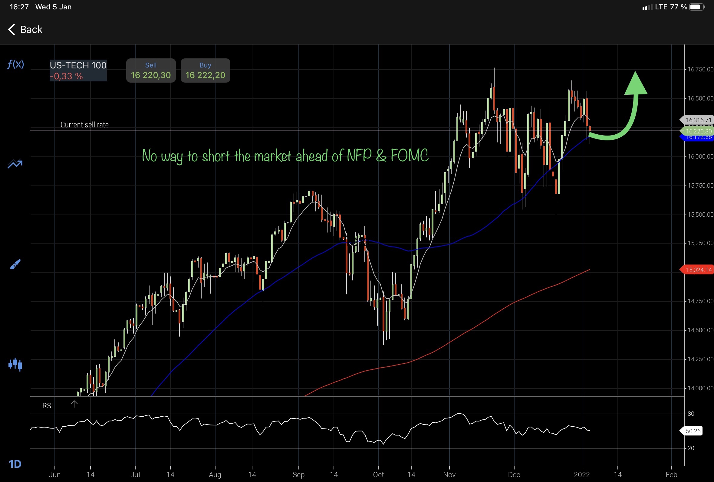The width and height of the screenshot is (714, 482).
Task: Open the f(x) indicators menu
Action: pos(15,64)
